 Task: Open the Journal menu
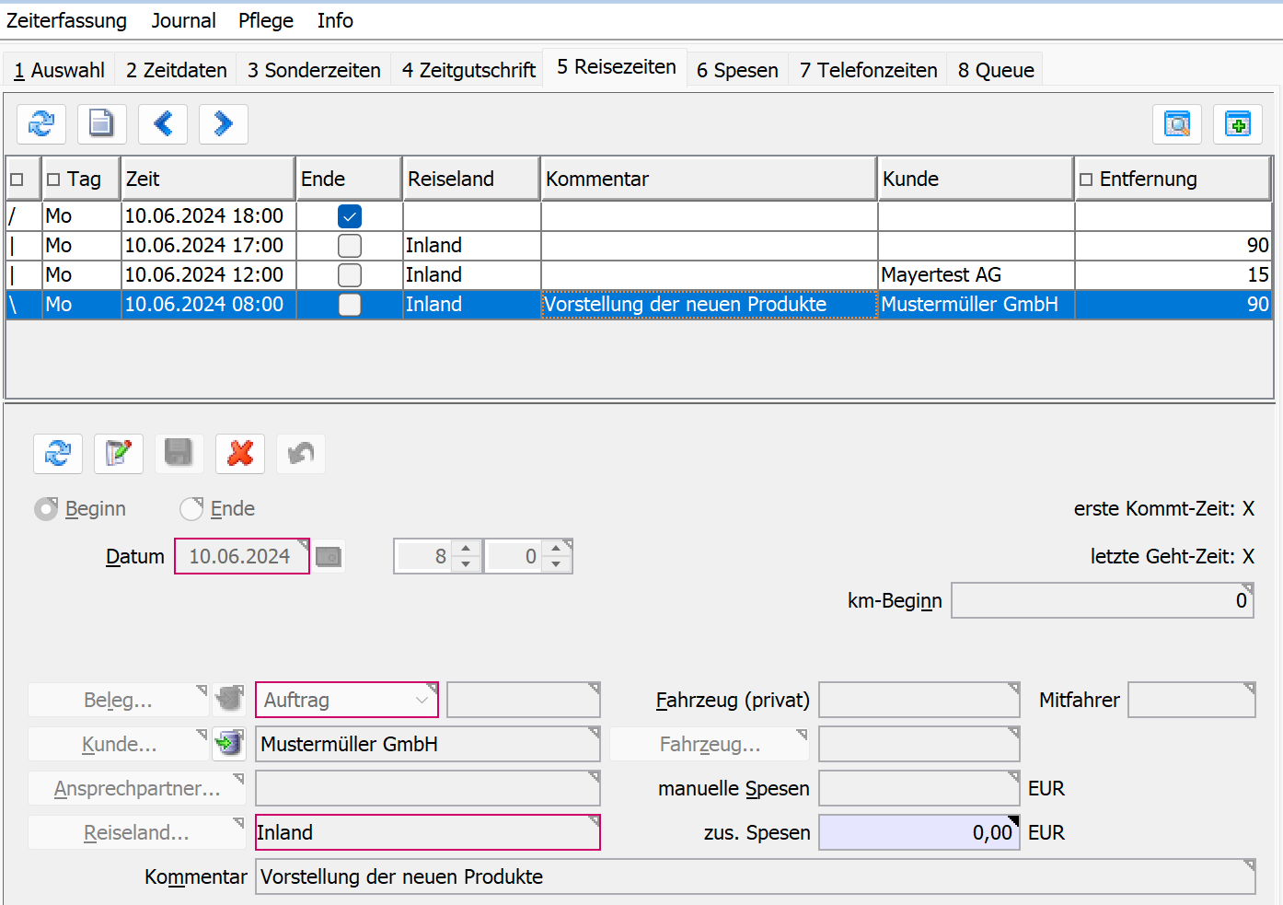183,20
